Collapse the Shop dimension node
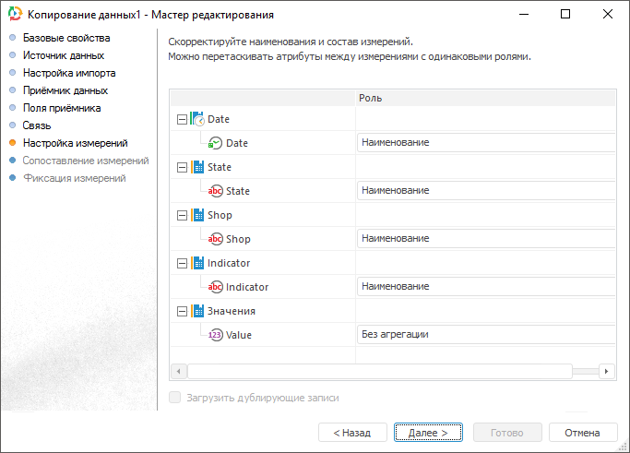 click(x=181, y=215)
